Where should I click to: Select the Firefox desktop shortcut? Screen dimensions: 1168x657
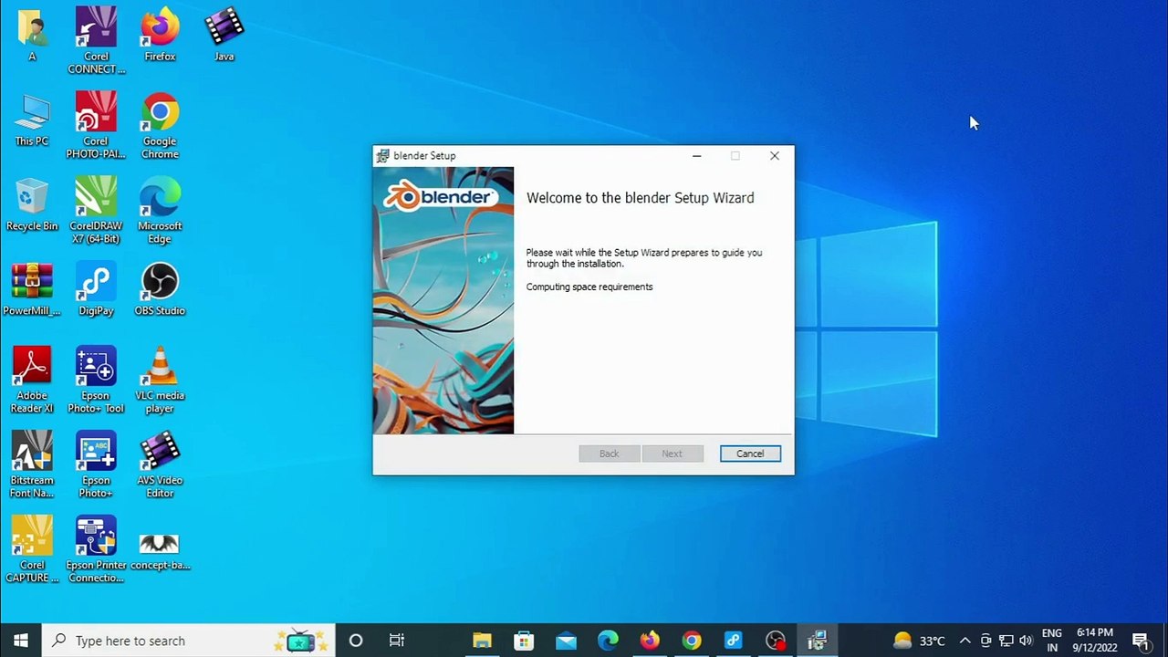click(160, 35)
